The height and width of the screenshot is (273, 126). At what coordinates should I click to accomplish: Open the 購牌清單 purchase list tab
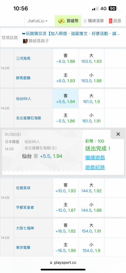tap(94, 21)
